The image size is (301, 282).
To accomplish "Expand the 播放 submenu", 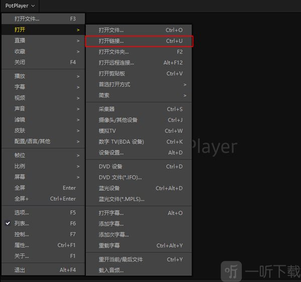I will (43, 76).
